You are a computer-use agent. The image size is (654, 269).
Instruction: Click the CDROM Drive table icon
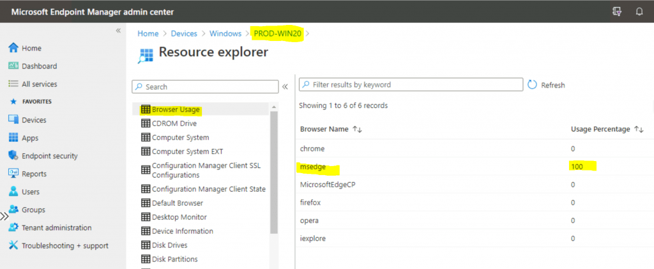coord(146,123)
